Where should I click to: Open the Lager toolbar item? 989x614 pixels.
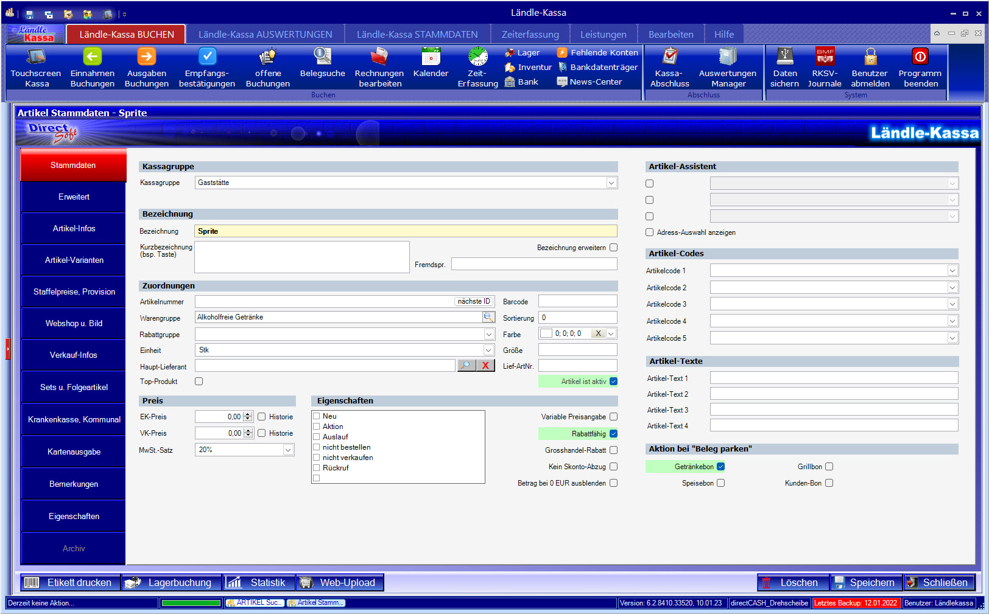tap(522, 53)
